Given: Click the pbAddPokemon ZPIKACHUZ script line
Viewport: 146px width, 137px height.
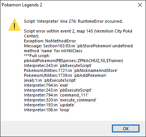Looking at the screenshot, I should pyautogui.click(x=73, y=61).
